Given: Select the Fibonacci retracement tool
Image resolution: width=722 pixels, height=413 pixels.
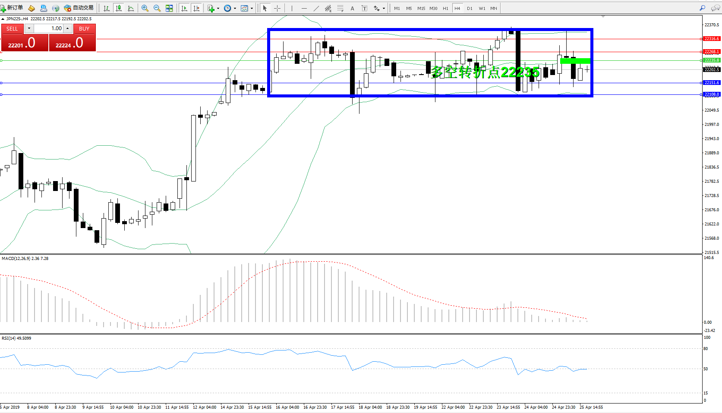Looking at the screenshot, I should (341, 8).
